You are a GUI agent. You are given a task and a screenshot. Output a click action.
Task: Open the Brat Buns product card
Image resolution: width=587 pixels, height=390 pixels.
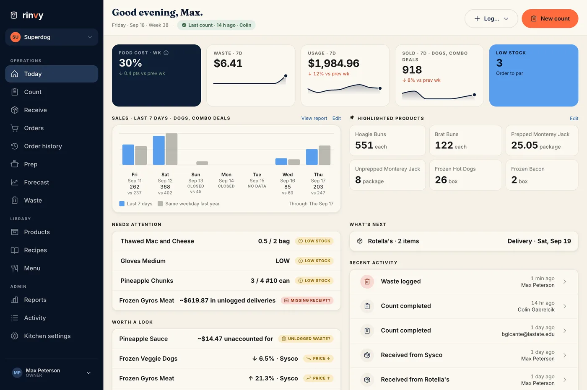[x=465, y=140]
